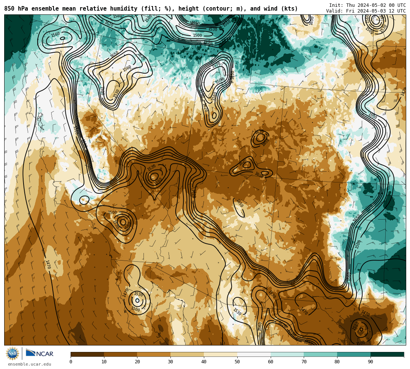Open the ensemble.ucar.edu link text
This screenshot has width=410, height=369.
tap(30, 364)
